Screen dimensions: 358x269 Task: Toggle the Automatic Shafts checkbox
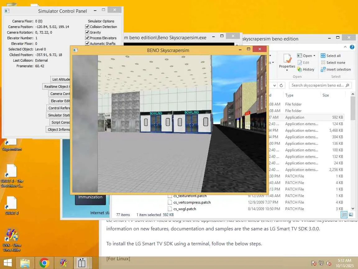(x=87, y=44)
